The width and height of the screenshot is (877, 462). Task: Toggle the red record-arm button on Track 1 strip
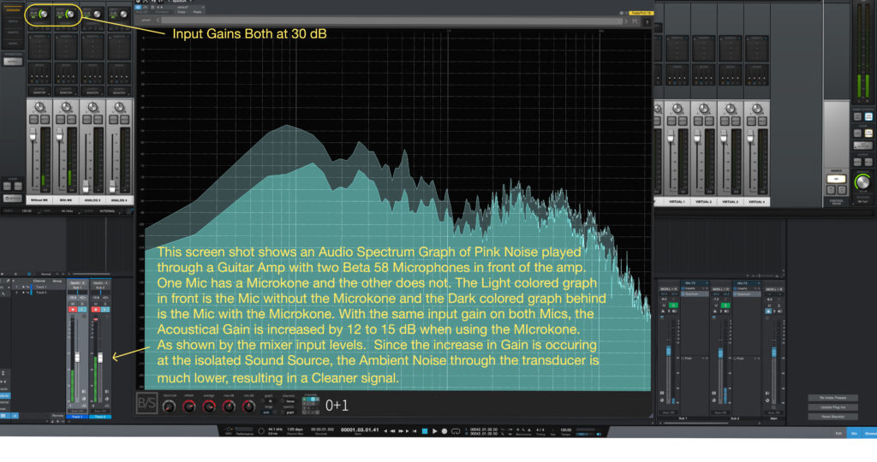coord(73,310)
